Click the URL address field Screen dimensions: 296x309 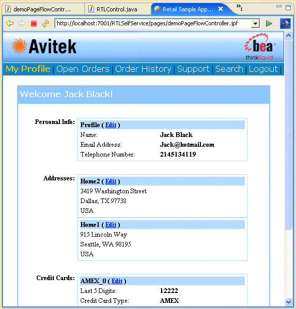[153, 23]
